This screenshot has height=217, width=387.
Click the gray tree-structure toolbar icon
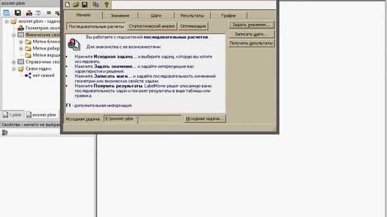click(37, 13)
